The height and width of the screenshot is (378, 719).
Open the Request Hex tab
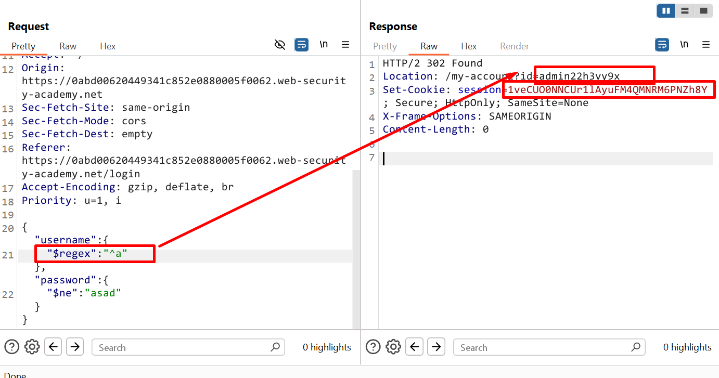108,46
